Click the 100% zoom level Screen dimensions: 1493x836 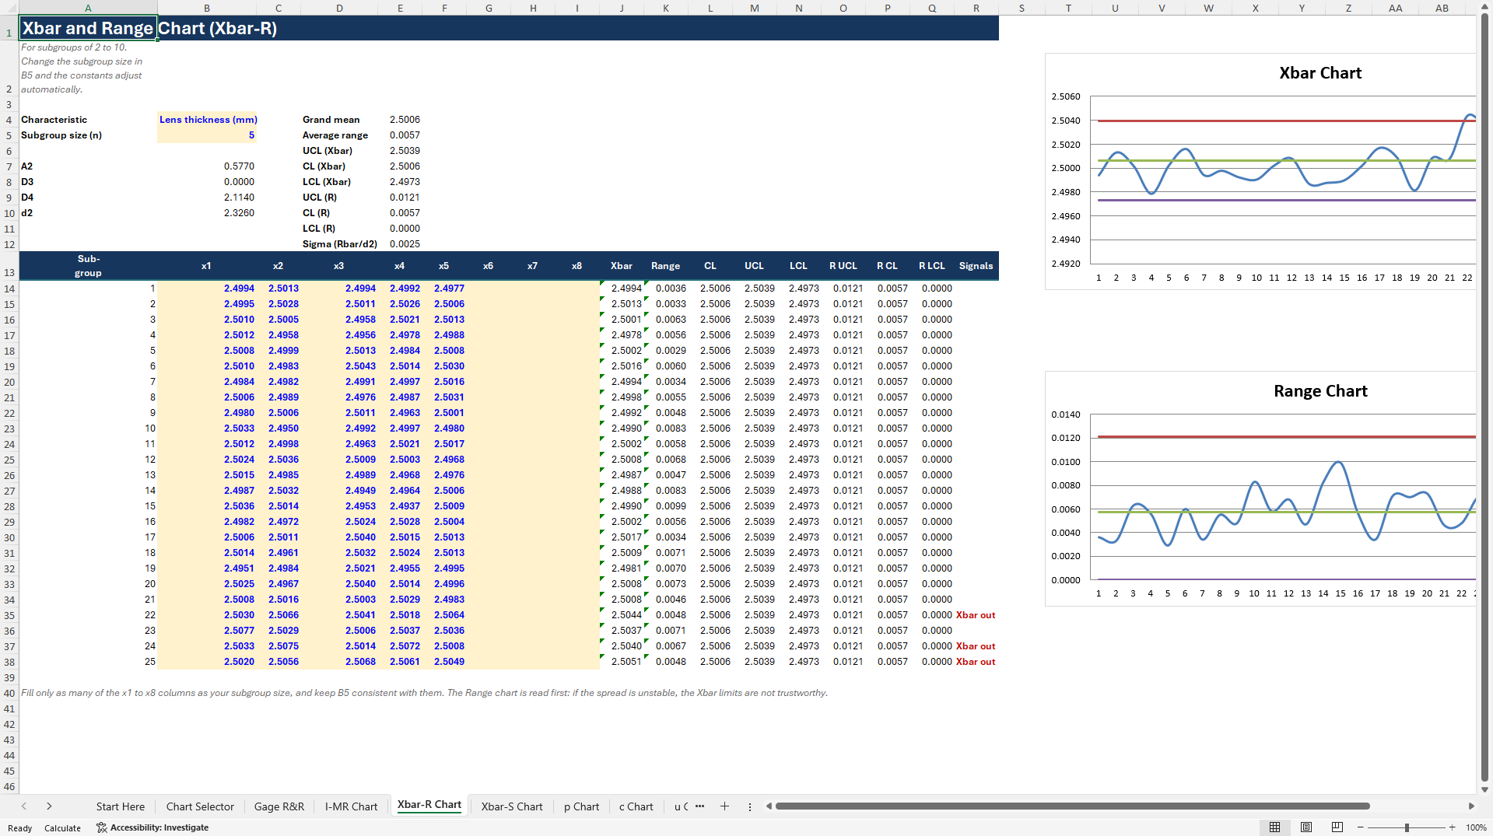[x=1476, y=827]
